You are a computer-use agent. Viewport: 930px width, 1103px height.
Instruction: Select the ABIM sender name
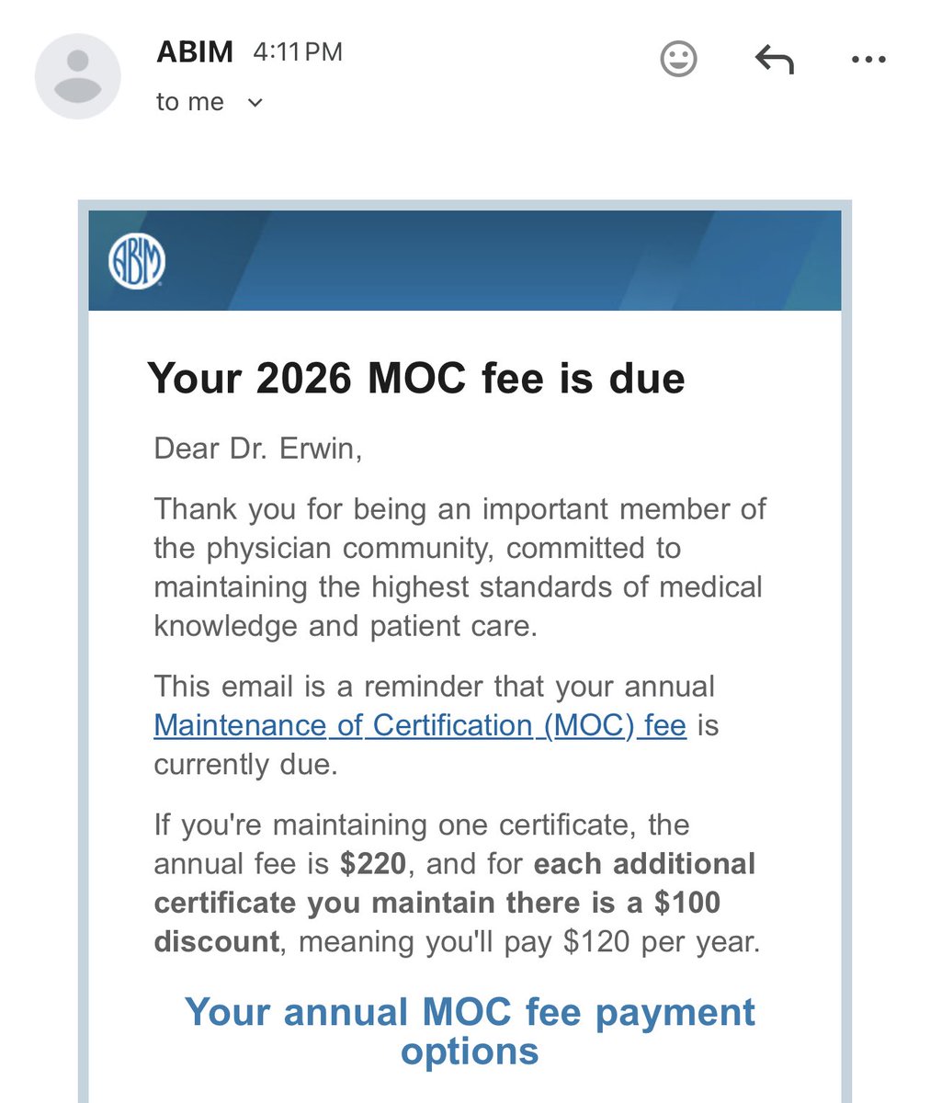[x=195, y=51]
